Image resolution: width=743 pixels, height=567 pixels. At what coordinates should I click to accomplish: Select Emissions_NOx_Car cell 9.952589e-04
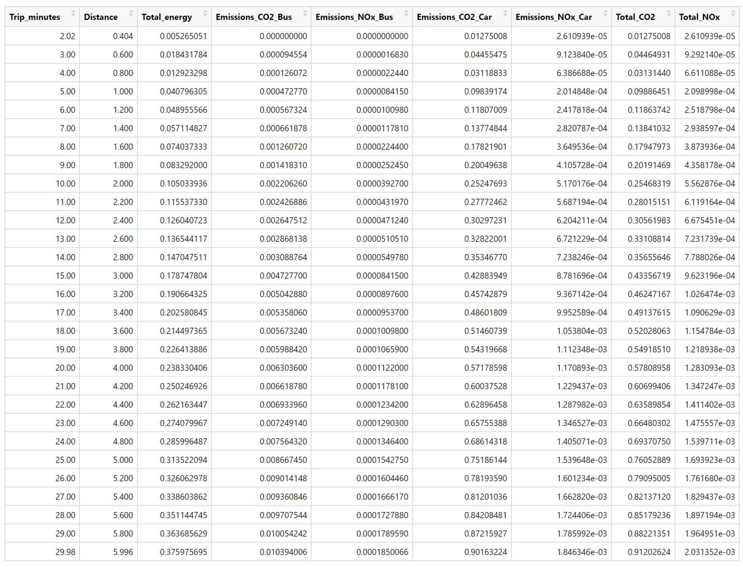pos(581,312)
